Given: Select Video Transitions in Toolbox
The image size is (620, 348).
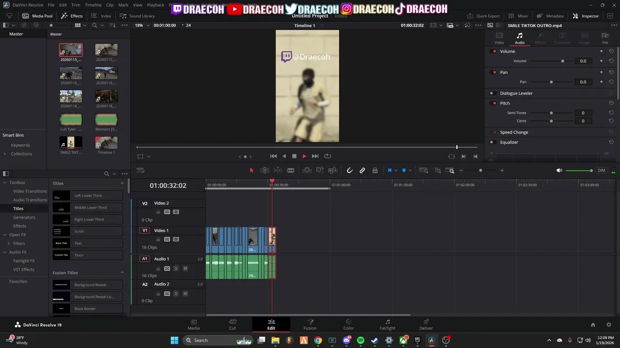Looking at the screenshot, I should point(30,191).
